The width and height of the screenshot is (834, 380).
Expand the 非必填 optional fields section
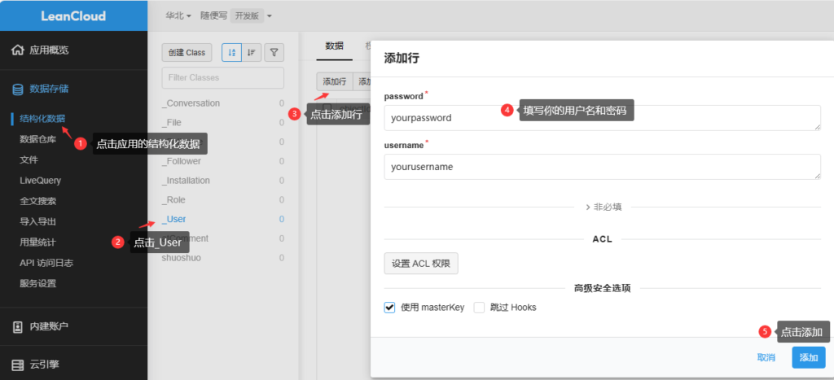coord(603,207)
